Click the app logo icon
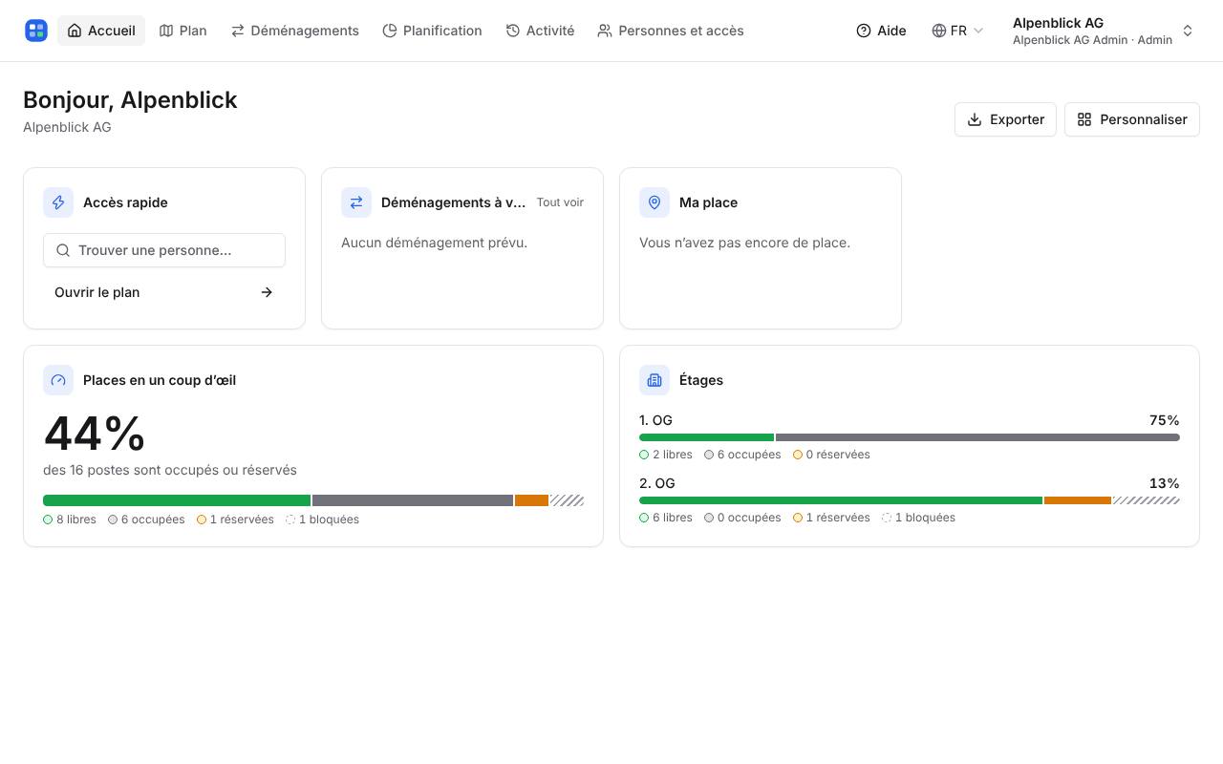The width and height of the screenshot is (1223, 764). [36, 31]
